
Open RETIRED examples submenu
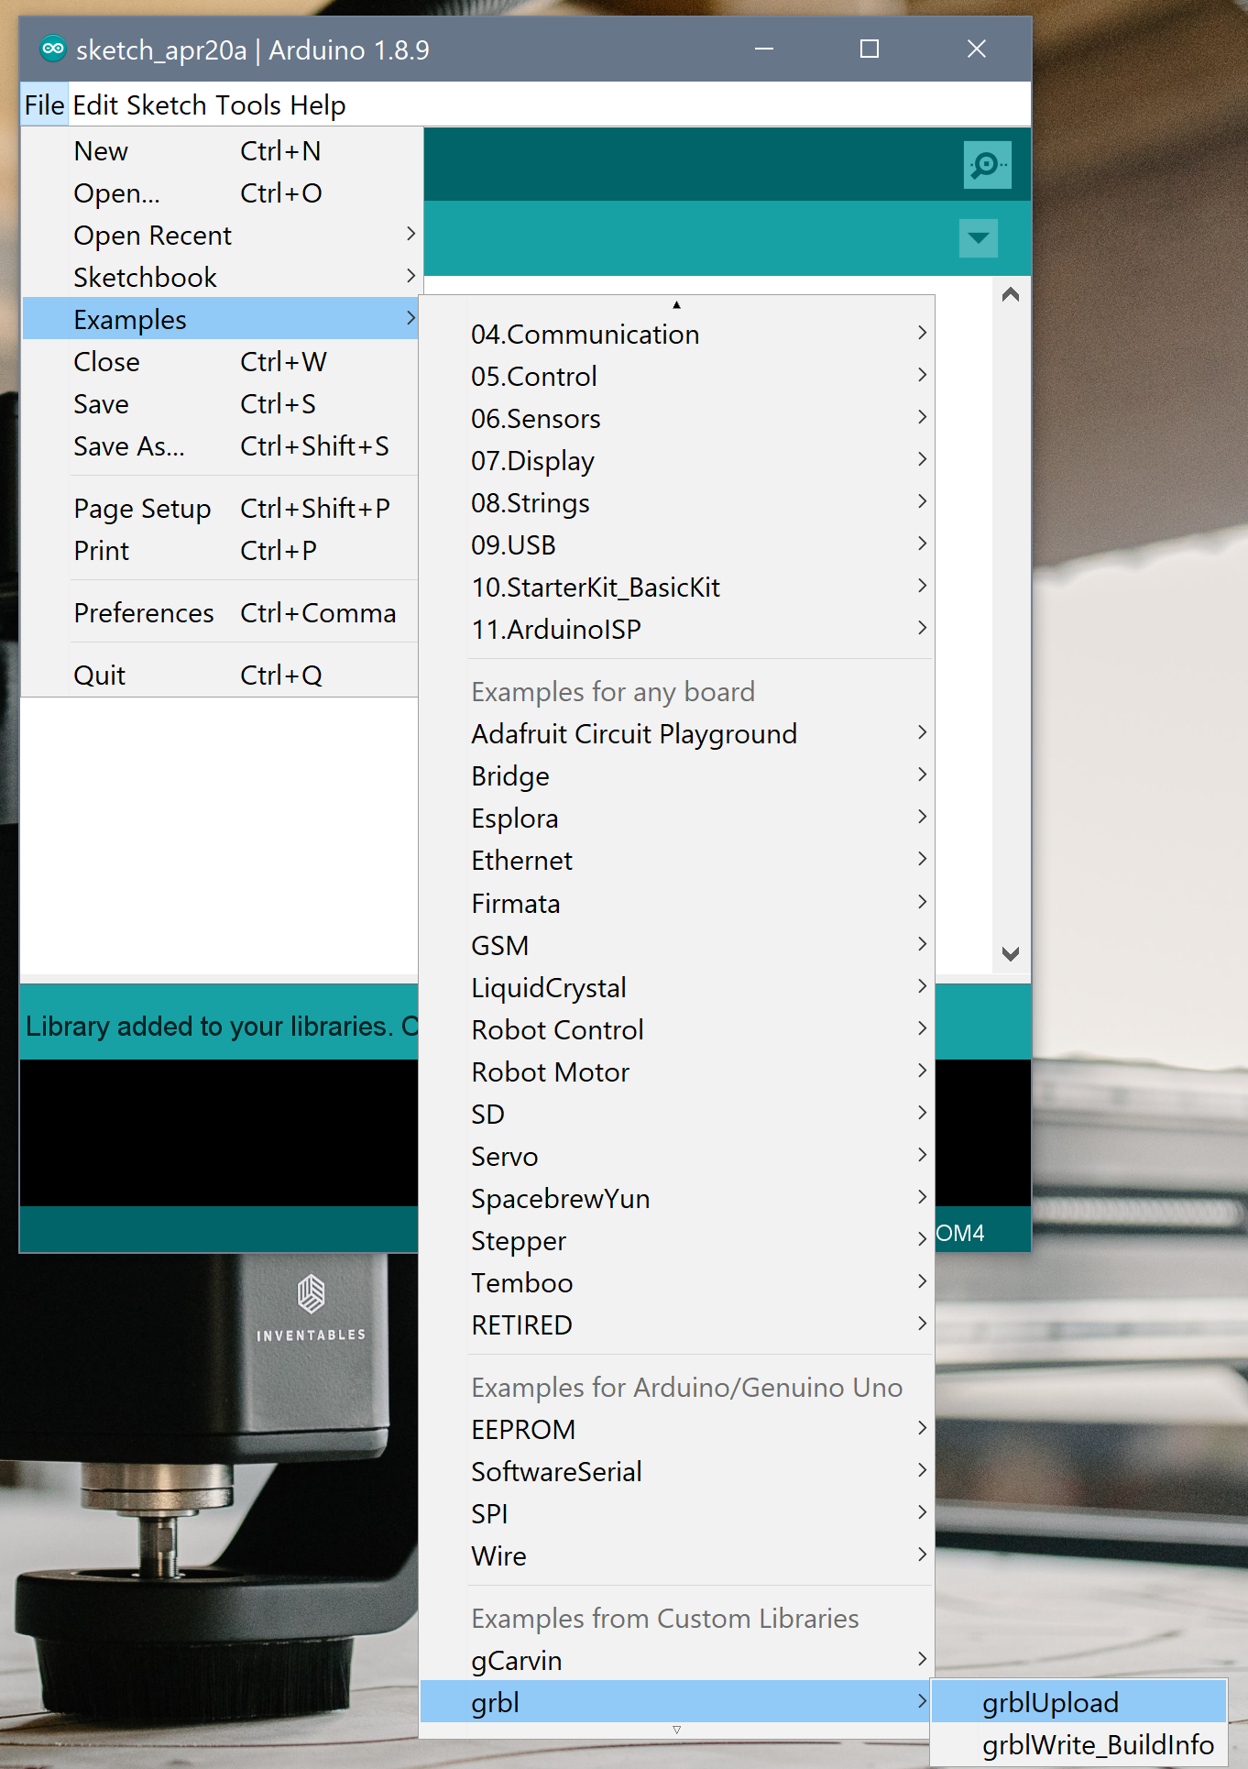click(x=676, y=1325)
